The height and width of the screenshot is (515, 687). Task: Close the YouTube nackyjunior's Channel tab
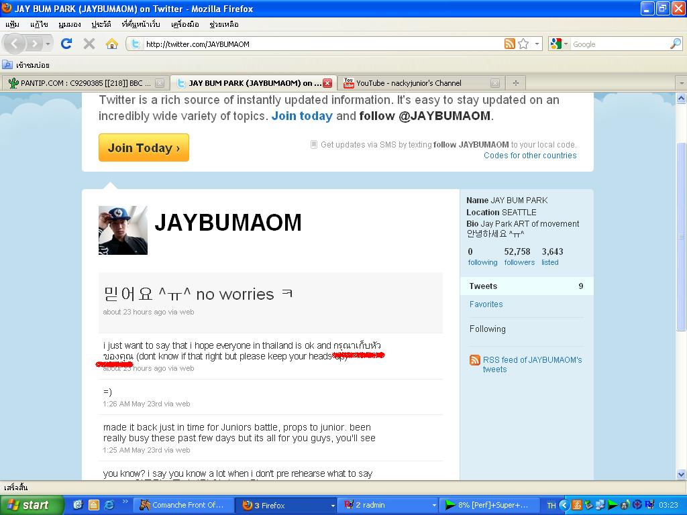[494, 82]
